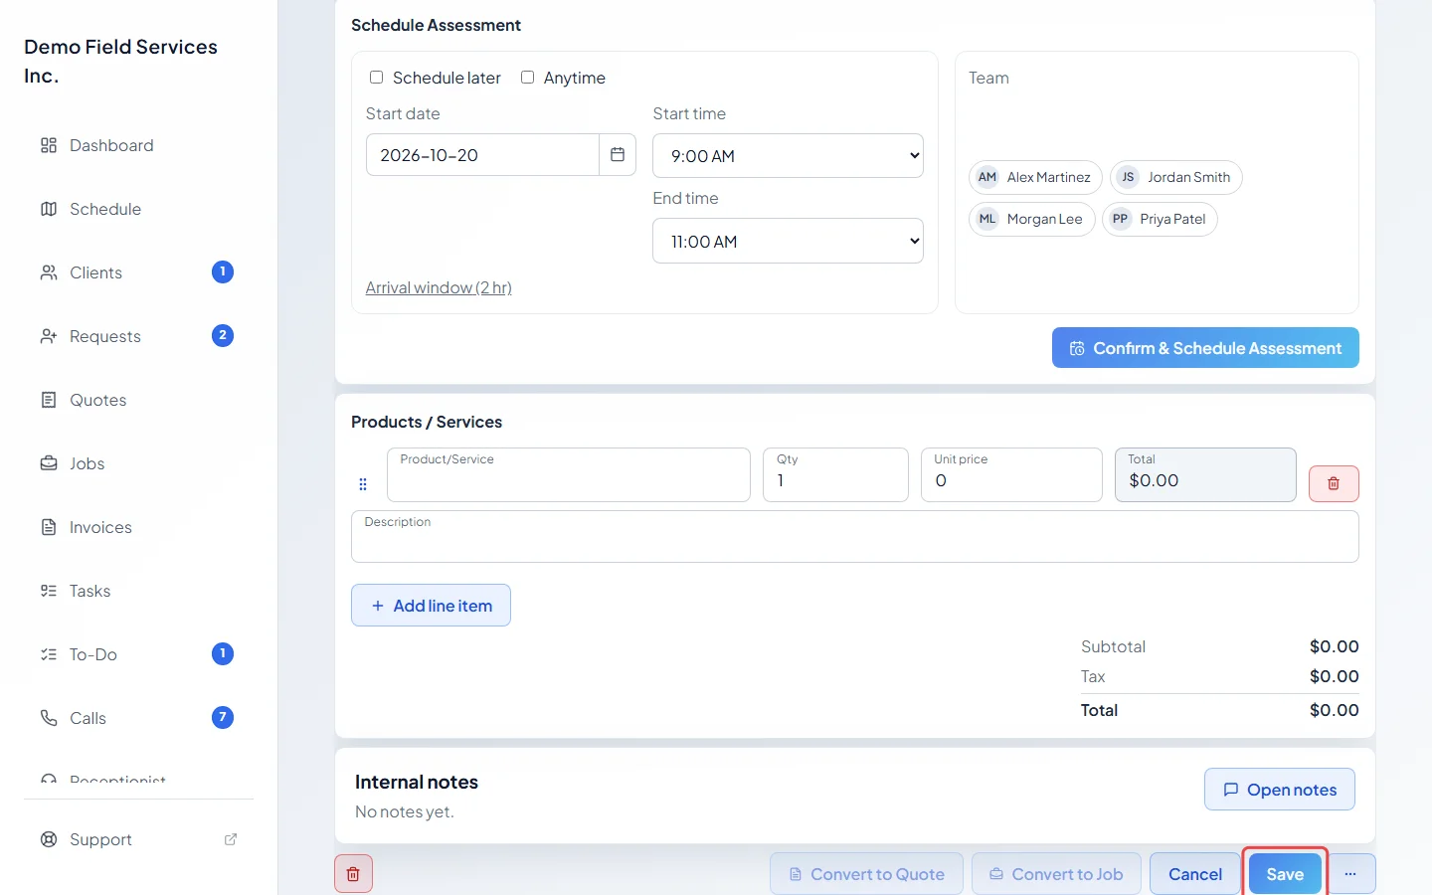Image resolution: width=1432 pixels, height=895 pixels.
Task: Click the Tasks list icon
Action: pos(49,591)
